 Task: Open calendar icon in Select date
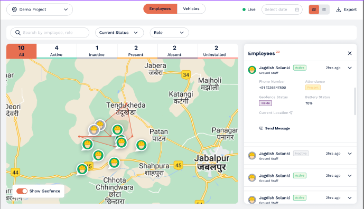point(297,9)
